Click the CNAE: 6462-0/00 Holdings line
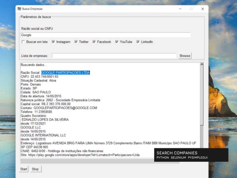 tap(62, 151)
